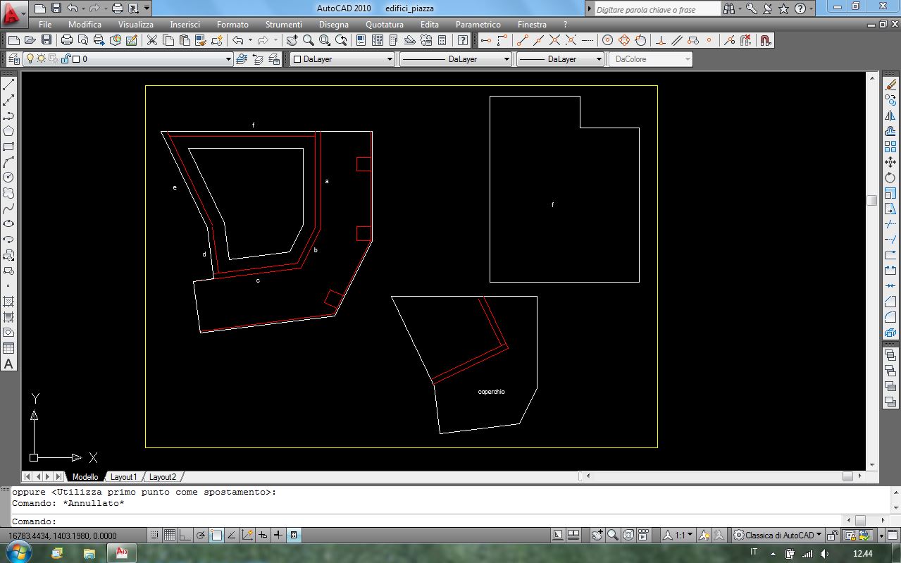The image size is (901, 563).
Task: Toggle Object Snap Tracking in status bar
Action: [232, 535]
